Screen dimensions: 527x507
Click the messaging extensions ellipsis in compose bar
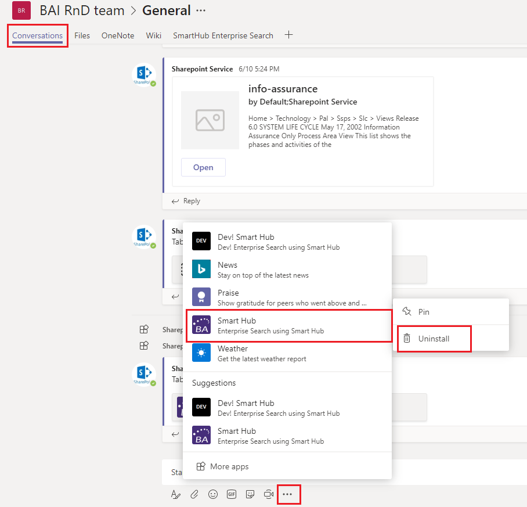[x=288, y=494]
